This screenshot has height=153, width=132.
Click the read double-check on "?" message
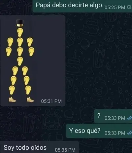coord(129,118)
